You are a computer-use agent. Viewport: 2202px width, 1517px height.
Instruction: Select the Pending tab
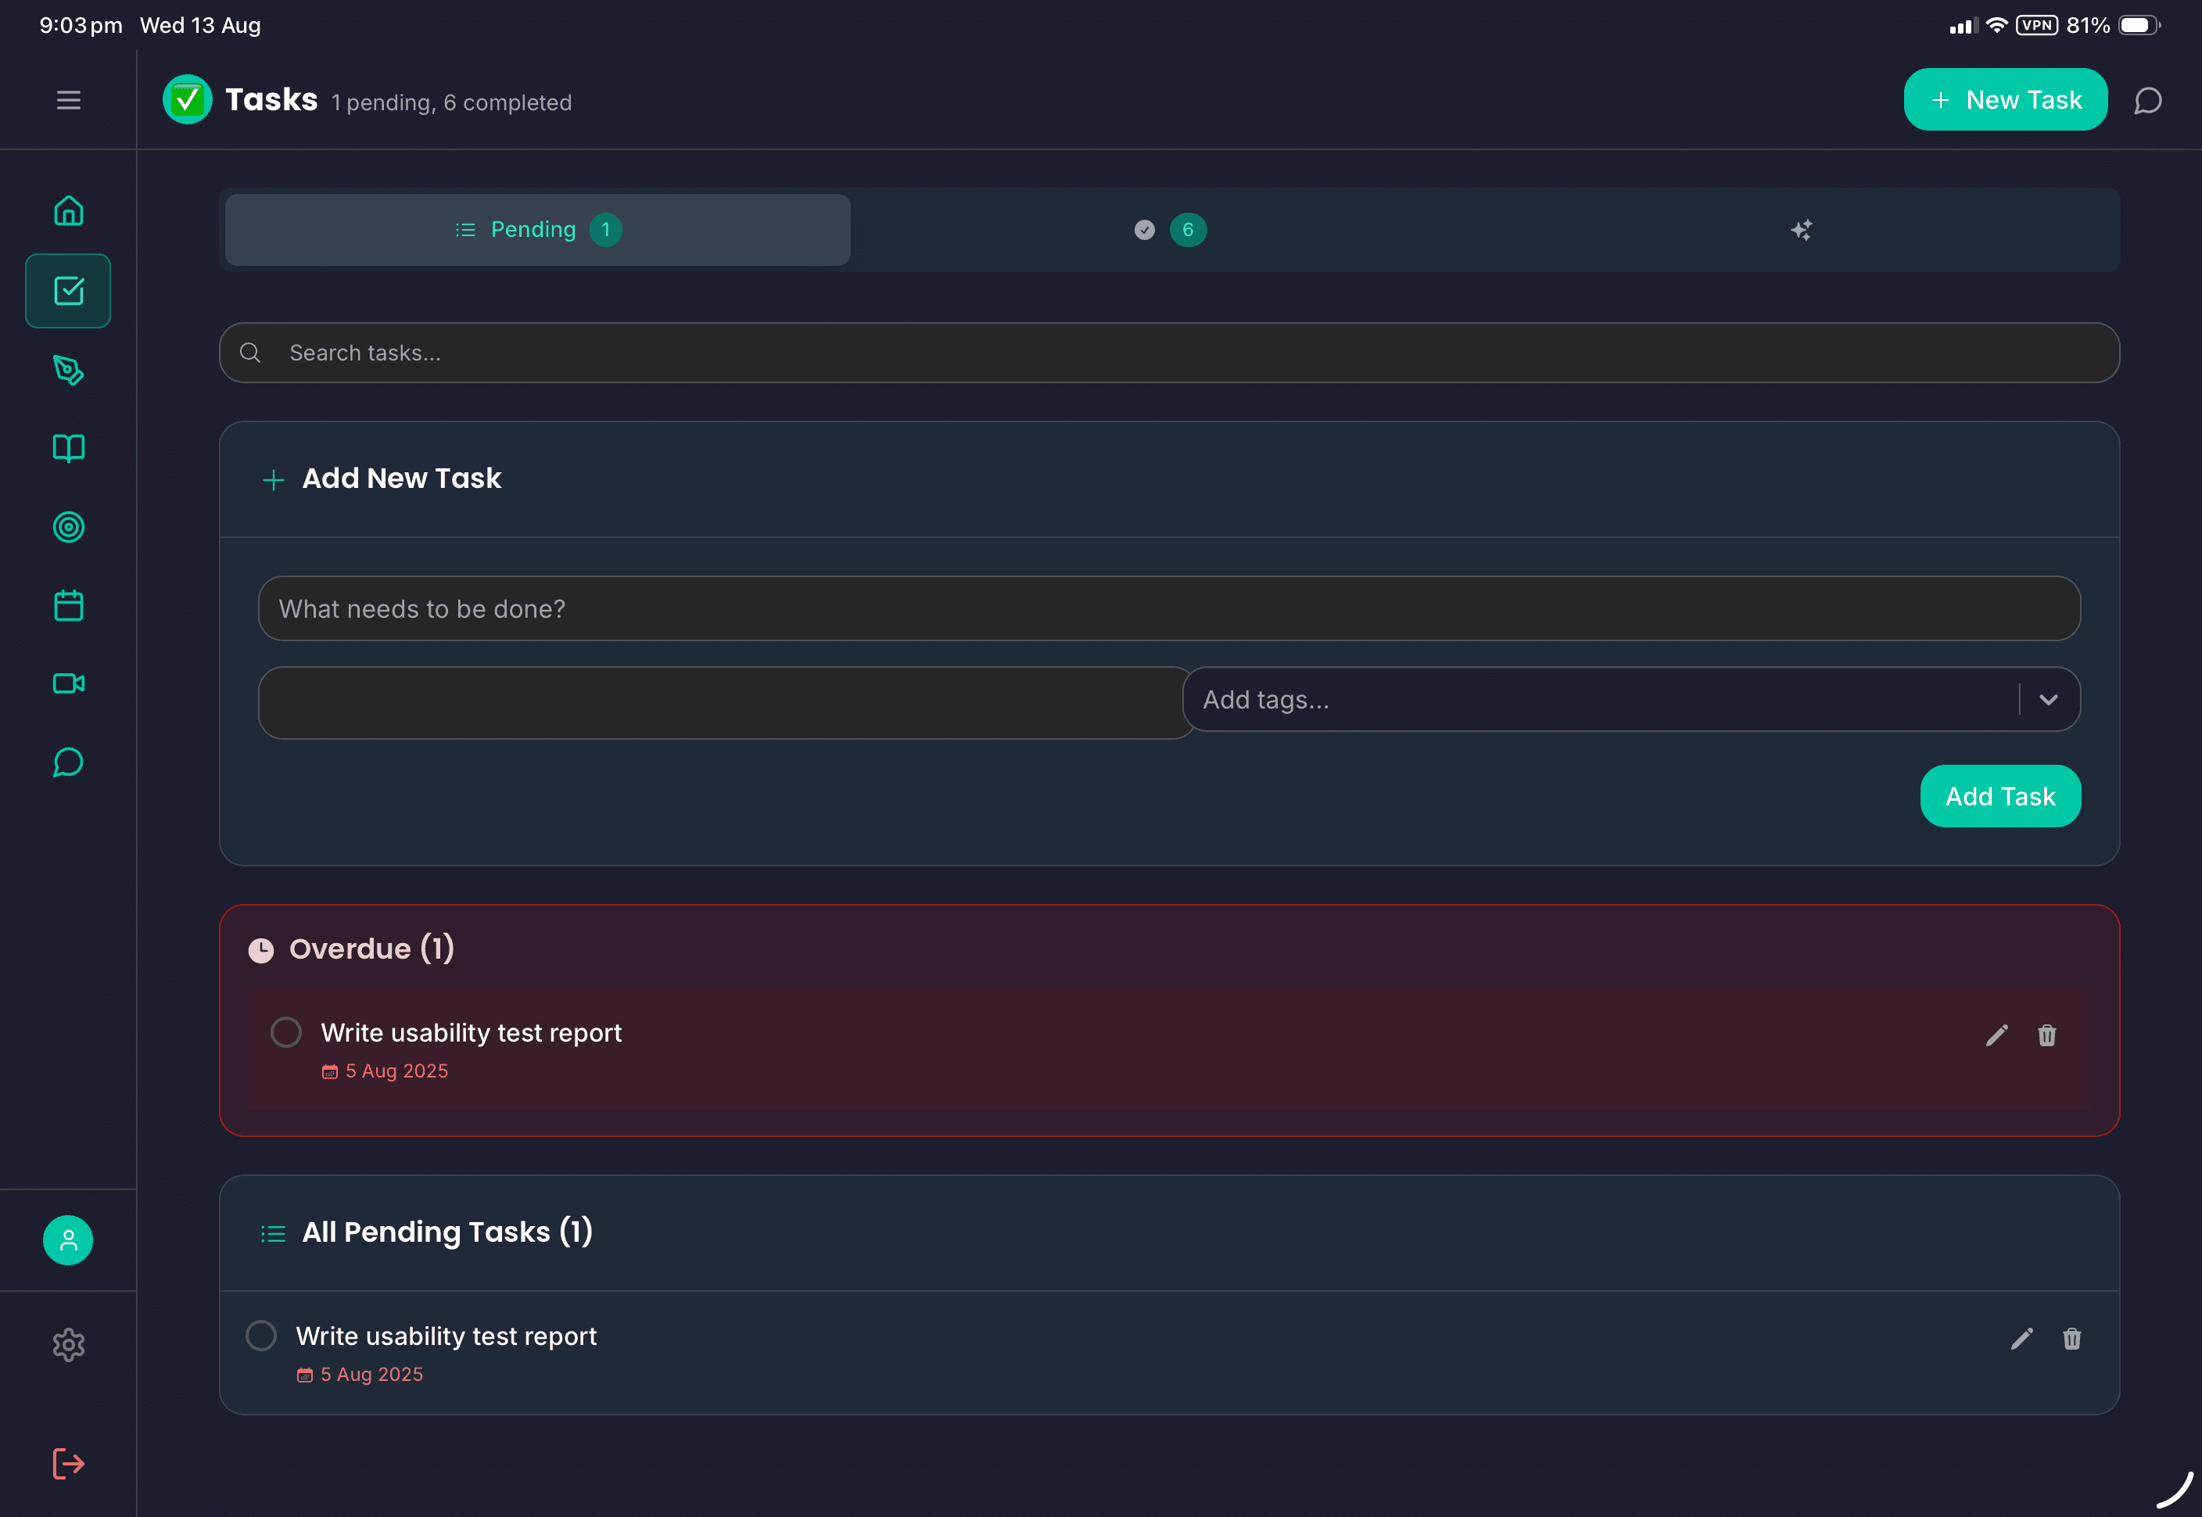(536, 229)
